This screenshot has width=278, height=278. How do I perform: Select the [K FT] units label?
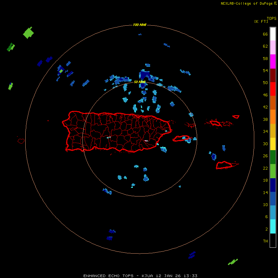(261, 21)
